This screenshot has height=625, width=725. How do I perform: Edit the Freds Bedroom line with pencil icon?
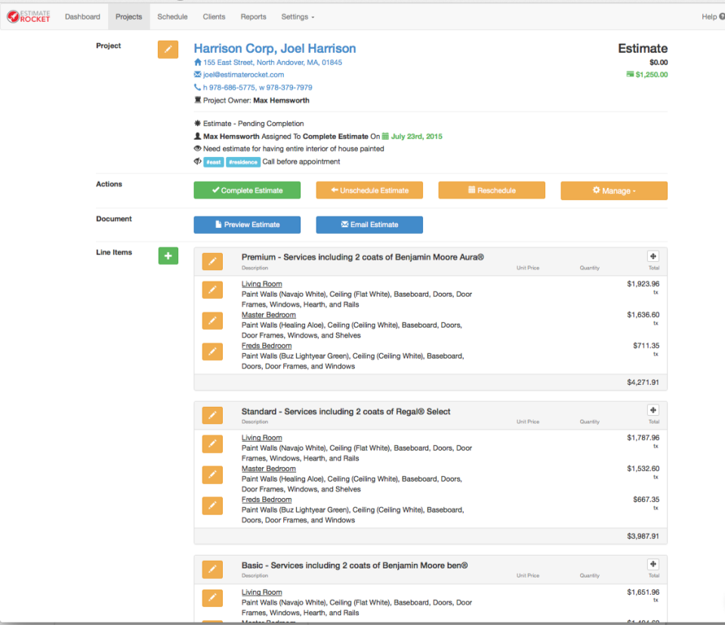click(x=212, y=351)
